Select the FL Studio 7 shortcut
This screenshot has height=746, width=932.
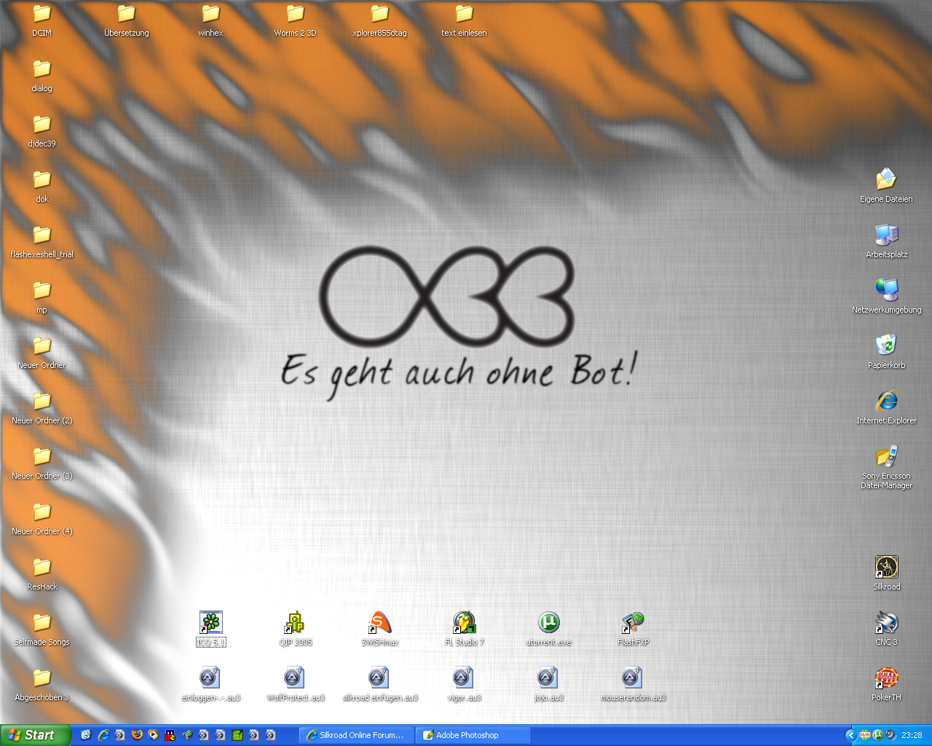464,623
